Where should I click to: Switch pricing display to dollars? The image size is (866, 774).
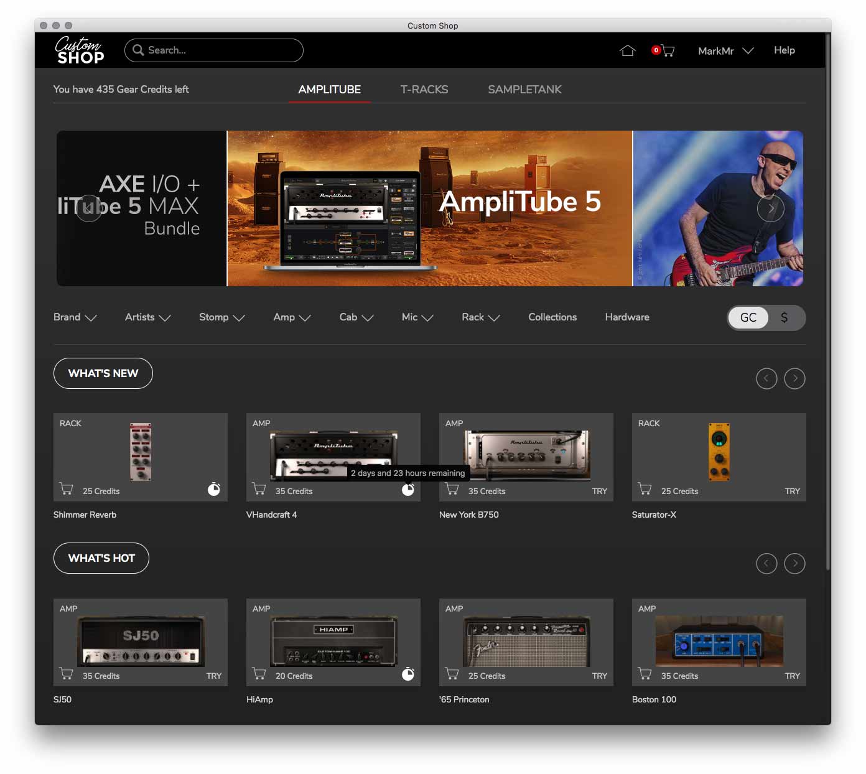785,318
